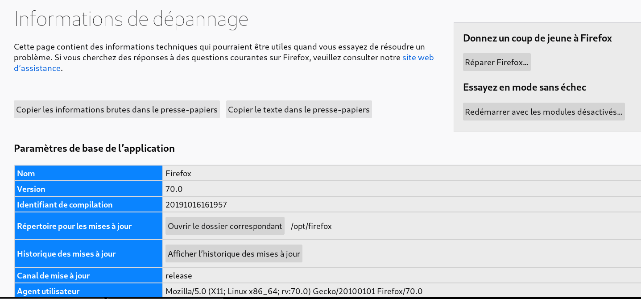The height and width of the screenshot is (299, 641).
Task: Click Essayez en mode sans échec heading
Action: pos(525,87)
